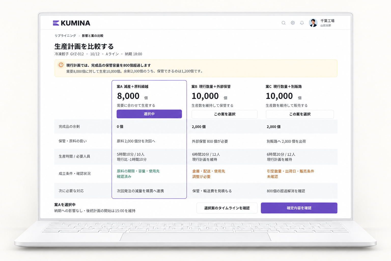This screenshot has width=391, height=261.
Task: Click 800個の超過解消を確認 cell
Action: [286, 191]
